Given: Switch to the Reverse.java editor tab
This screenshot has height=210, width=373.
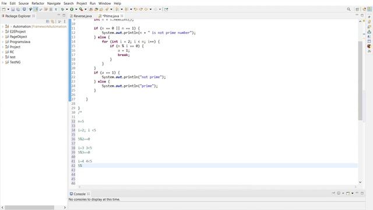Looking at the screenshot, I should 81,16.
